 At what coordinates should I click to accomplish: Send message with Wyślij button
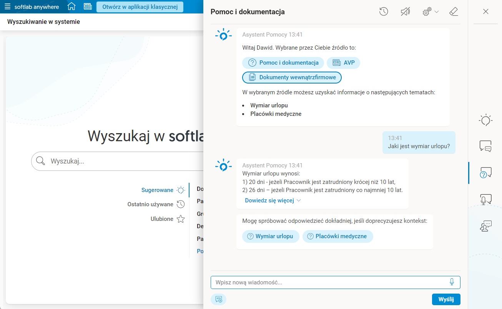tap(446, 299)
